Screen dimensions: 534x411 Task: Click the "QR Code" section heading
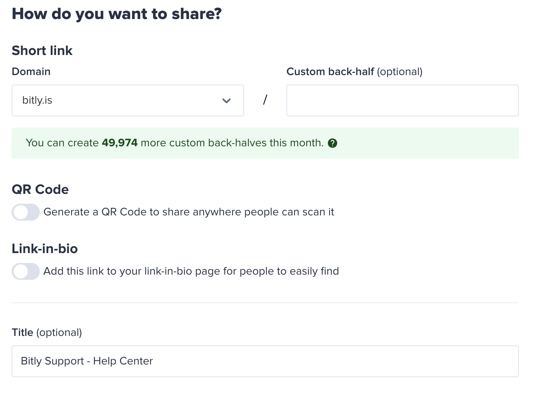point(40,190)
